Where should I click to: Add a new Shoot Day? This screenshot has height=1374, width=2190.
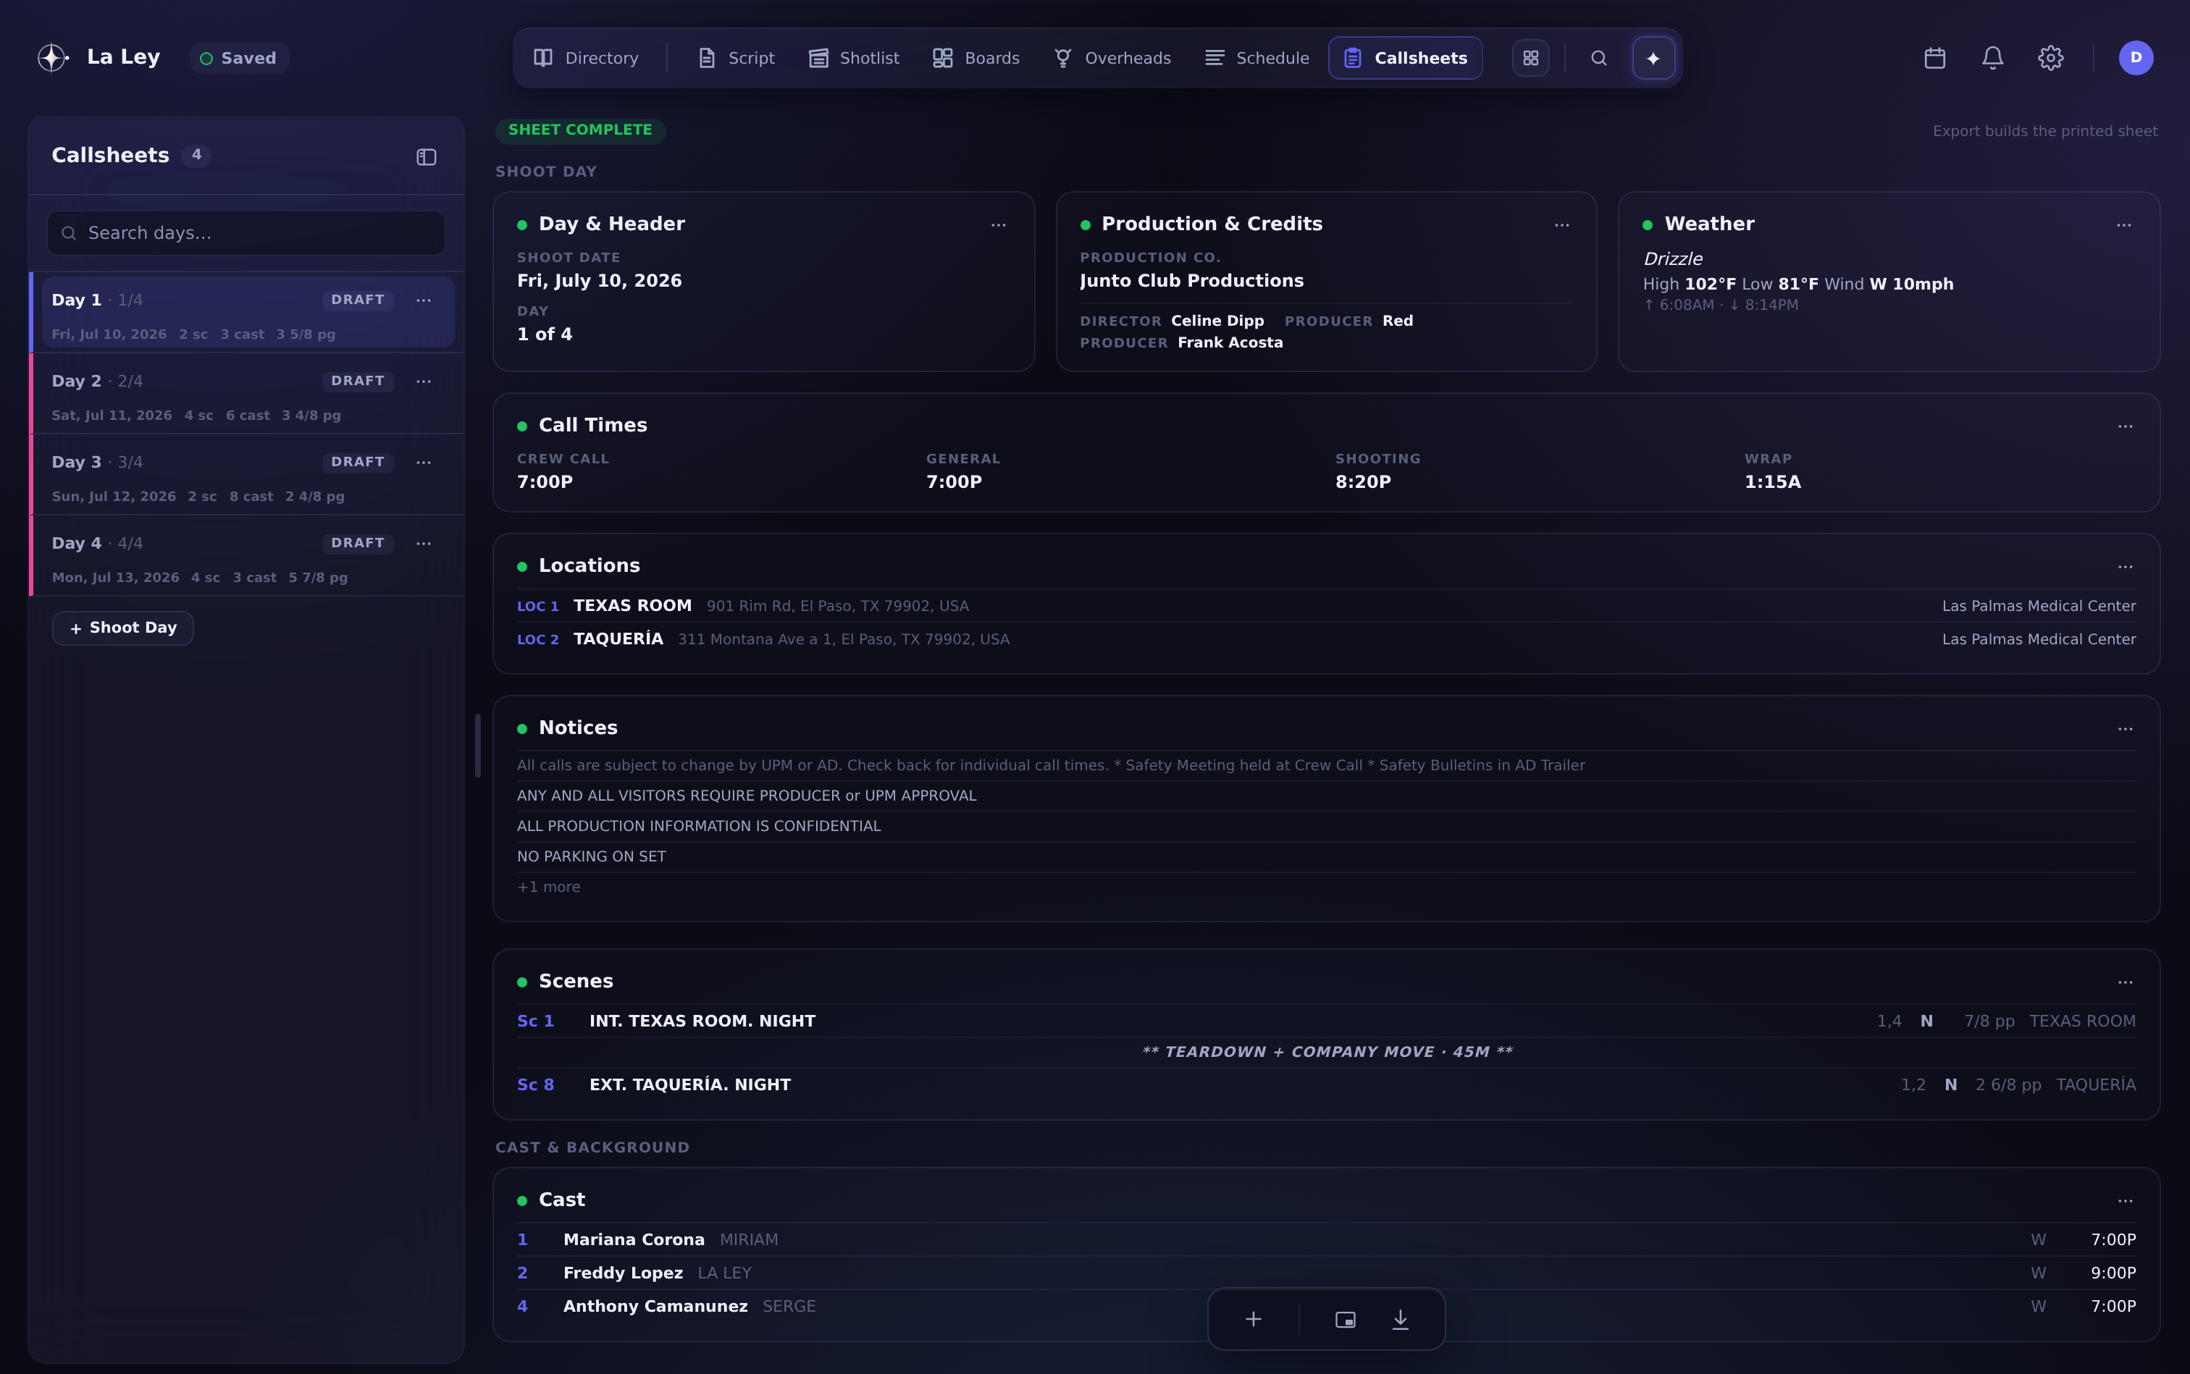coord(122,628)
